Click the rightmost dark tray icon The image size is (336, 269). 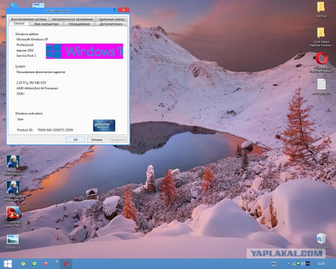(308, 263)
